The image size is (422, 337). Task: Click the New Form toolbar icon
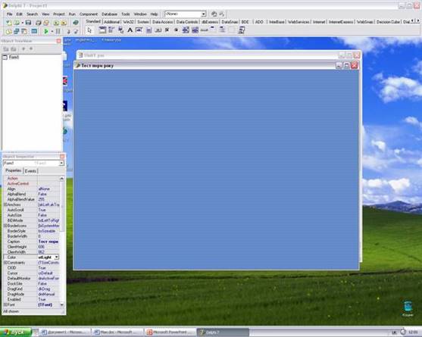click(34, 32)
